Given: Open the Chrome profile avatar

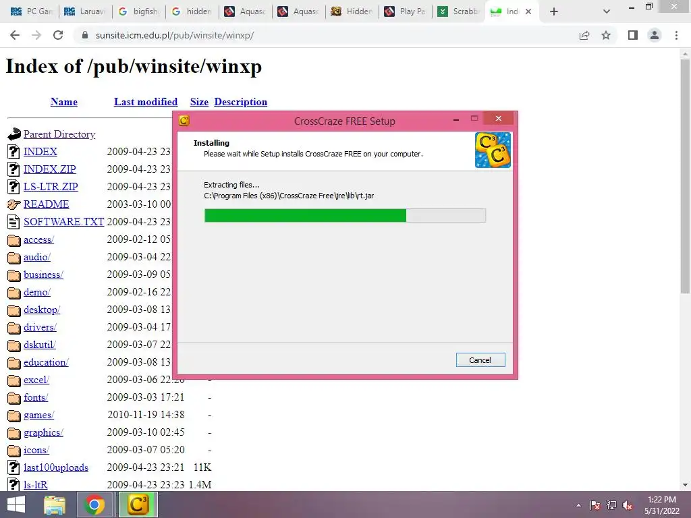Looking at the screenshot, I should tap(655, 35).
